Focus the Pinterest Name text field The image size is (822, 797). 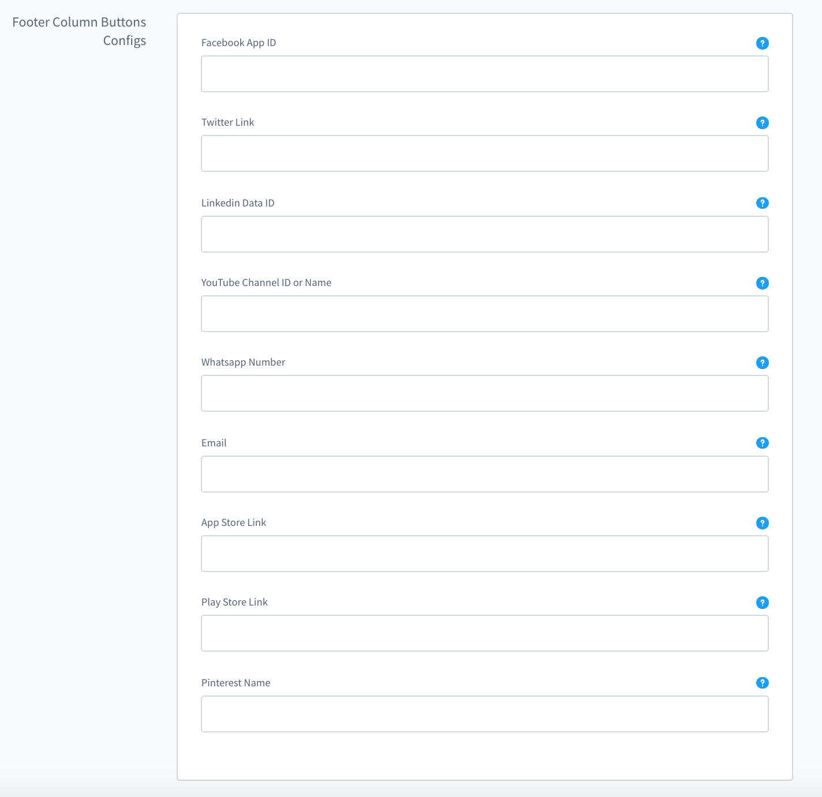click(485, 714)
